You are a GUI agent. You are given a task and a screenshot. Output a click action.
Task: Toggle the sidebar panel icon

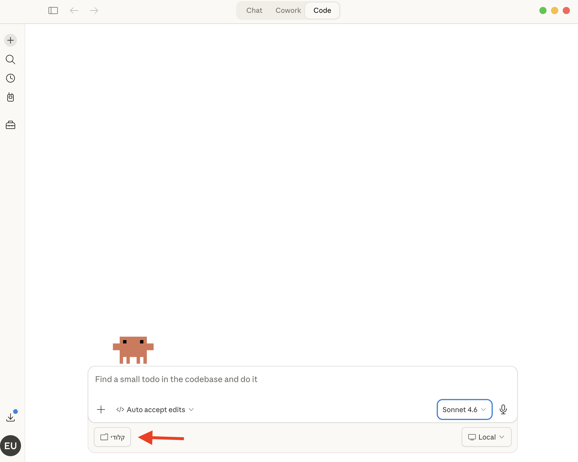pyautogui.click(x=53, y=10)
